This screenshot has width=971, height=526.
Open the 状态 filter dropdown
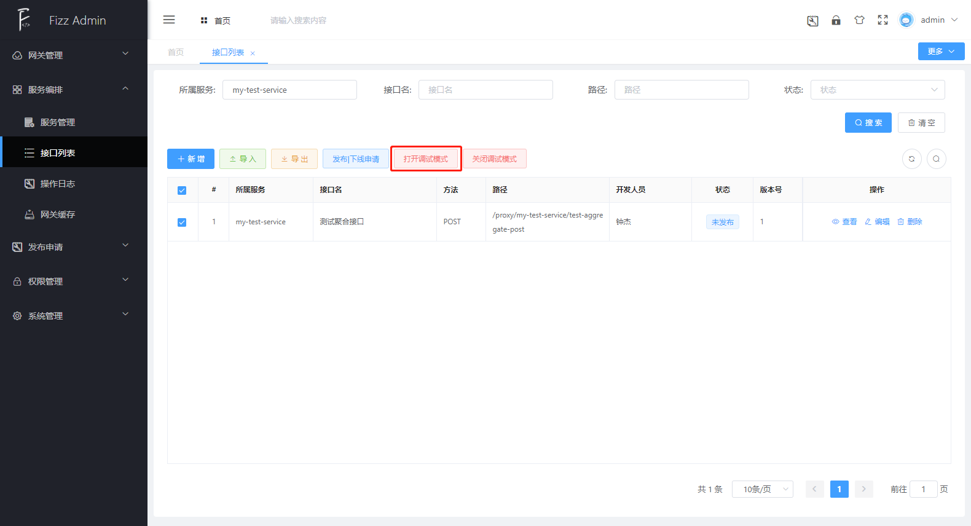coord(877,90)
